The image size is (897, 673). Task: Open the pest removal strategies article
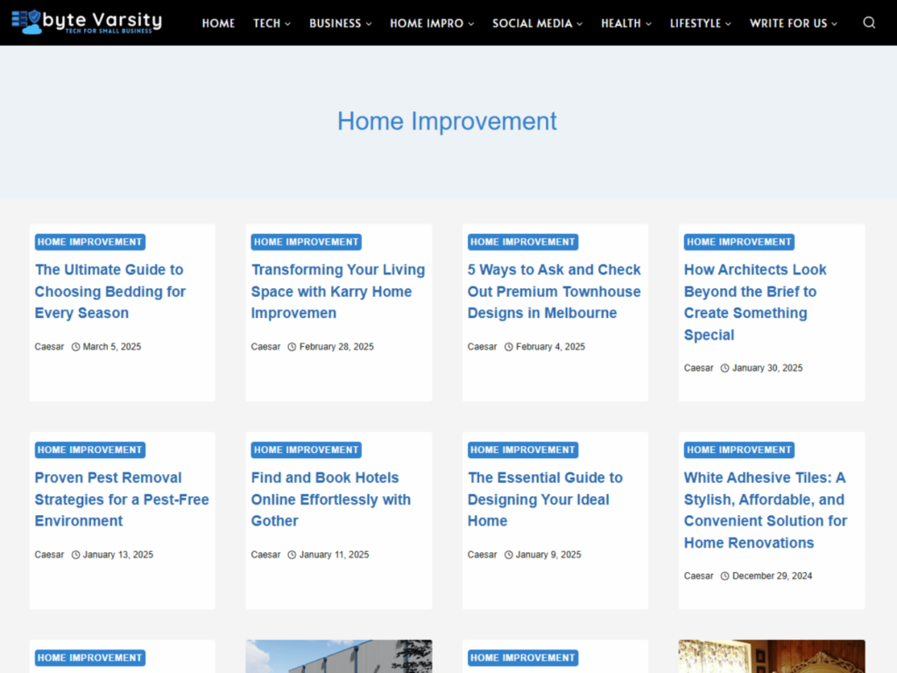tap(121, 499)
